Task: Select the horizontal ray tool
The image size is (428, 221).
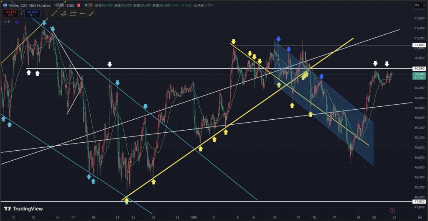Action: point(82,13)
